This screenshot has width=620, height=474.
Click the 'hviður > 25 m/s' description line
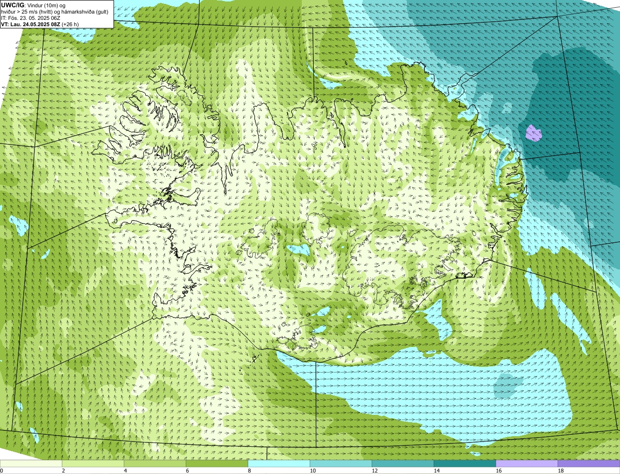[x=55, y=12]
